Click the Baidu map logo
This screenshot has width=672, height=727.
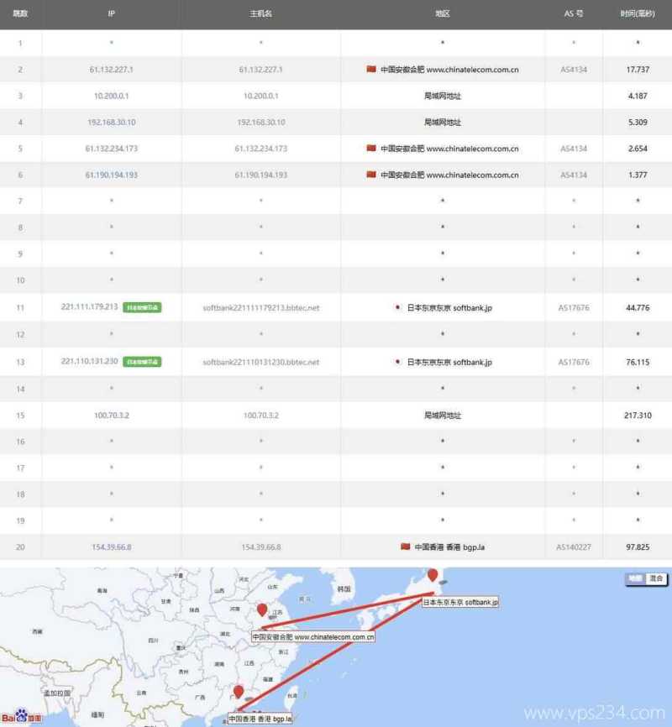click(21, 718)
